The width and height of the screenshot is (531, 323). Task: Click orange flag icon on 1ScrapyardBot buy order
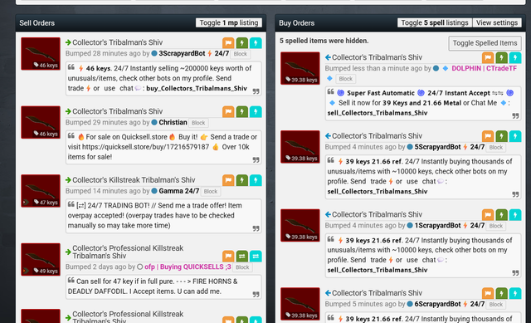click(488, 215)
